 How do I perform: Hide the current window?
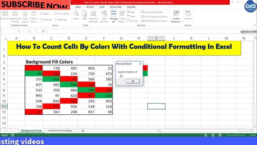(131, 17)
